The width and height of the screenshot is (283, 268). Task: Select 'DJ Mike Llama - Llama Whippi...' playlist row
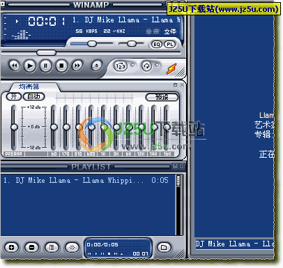point(86,180)
